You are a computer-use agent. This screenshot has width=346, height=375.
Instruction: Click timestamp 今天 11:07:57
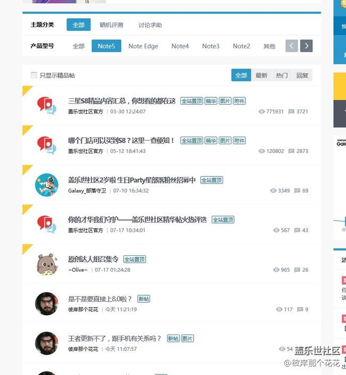pyautogui.click(x=121, y=349)
